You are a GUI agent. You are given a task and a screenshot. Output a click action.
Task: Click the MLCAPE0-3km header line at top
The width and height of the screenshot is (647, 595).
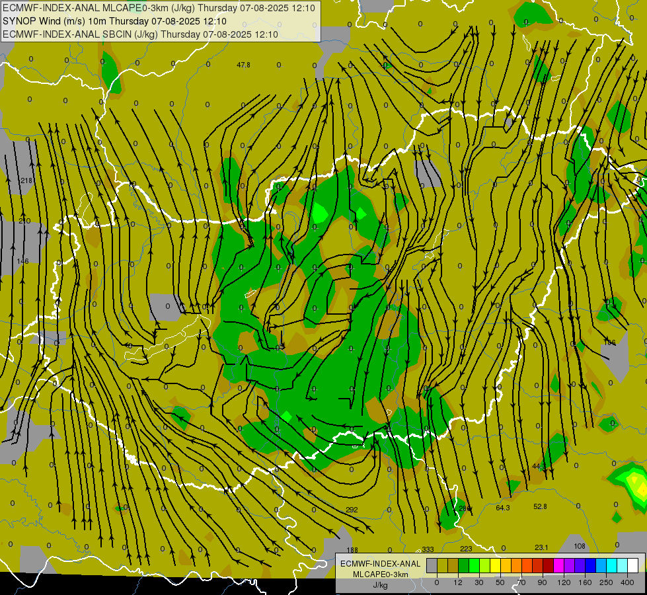159,8
